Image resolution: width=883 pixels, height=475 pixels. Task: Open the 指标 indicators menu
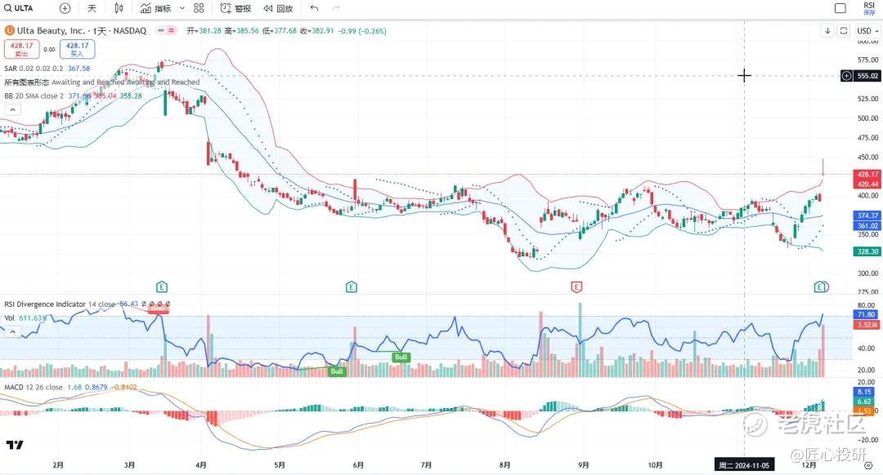tap(156, 8)
